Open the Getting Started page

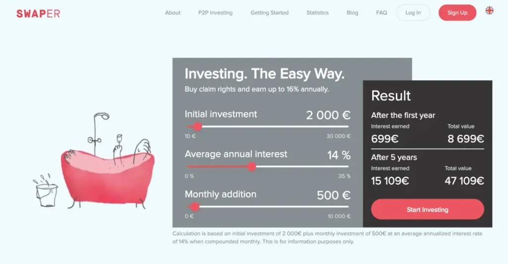[x=269, y=12]
